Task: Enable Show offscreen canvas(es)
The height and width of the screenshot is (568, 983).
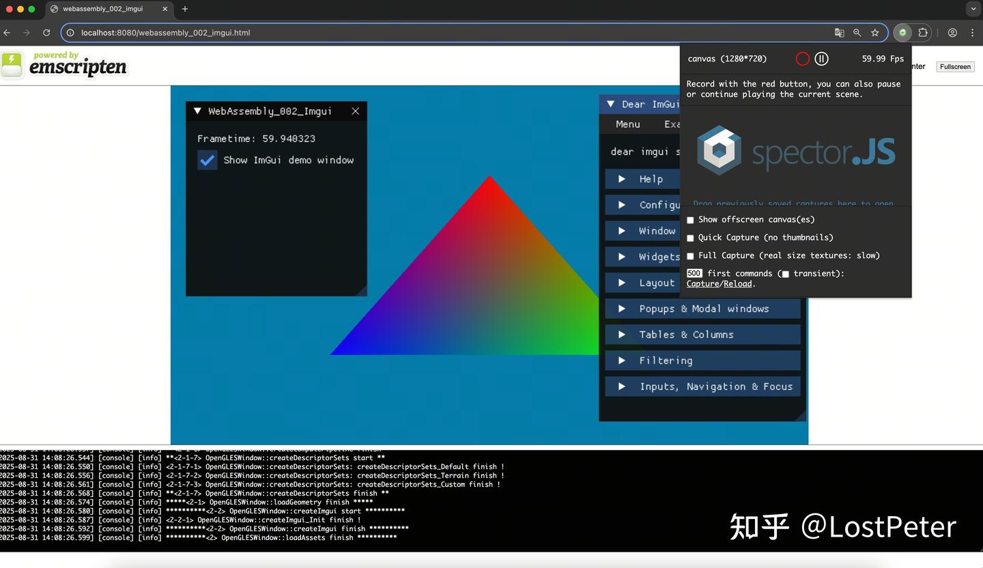Action: [x=690, y=220]
